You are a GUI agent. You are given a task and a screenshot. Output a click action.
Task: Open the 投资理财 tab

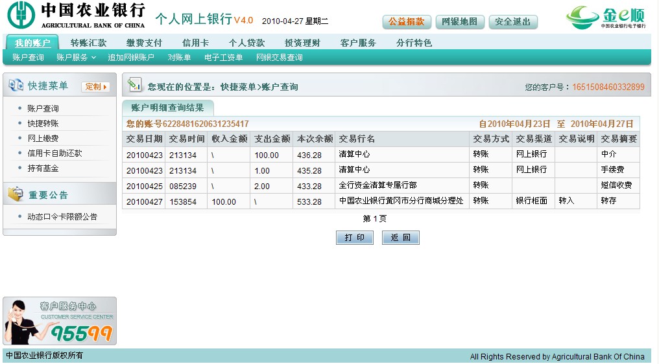click(x=302, y=43)
